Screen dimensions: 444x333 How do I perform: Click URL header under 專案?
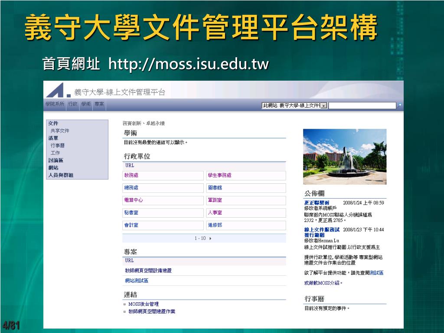(129, 260)
